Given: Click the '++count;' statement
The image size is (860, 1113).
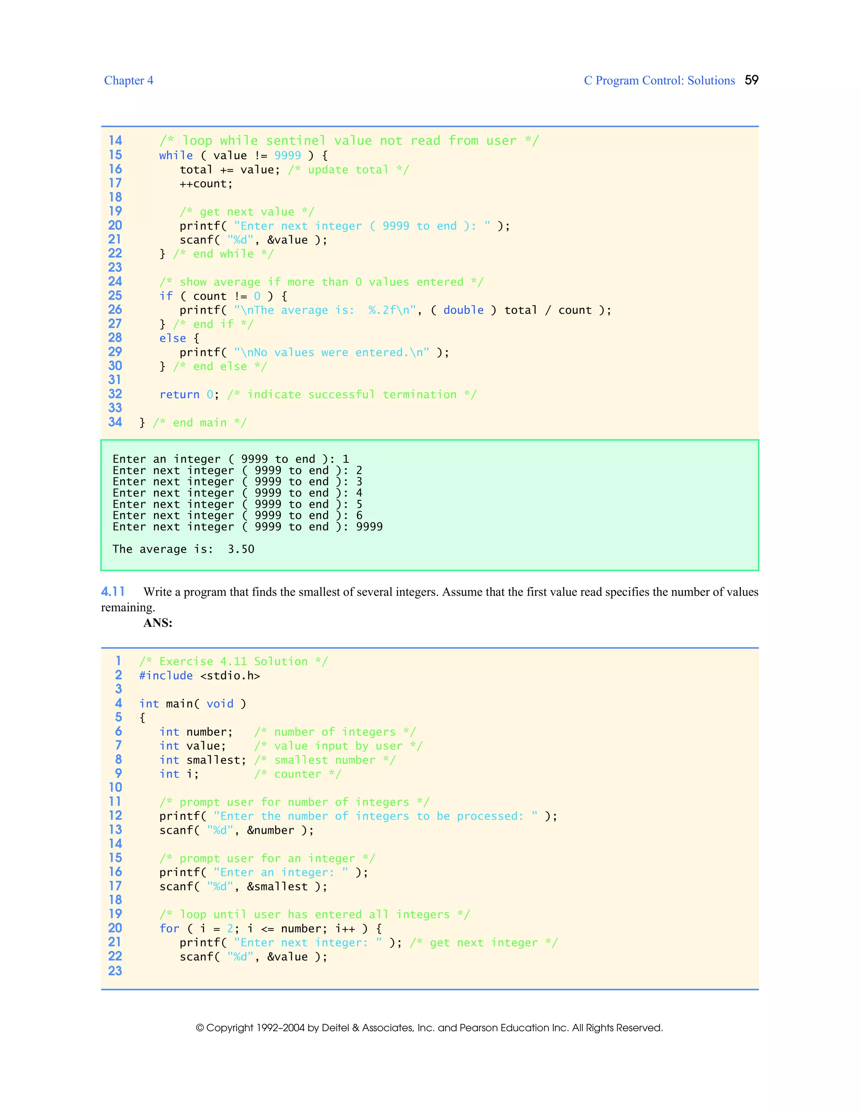Looking at the screenshot, I should [206, 184].
